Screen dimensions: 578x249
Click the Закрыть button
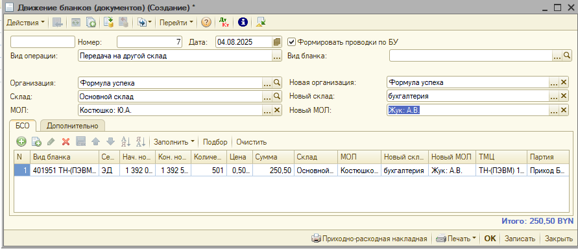coord(559,239)
